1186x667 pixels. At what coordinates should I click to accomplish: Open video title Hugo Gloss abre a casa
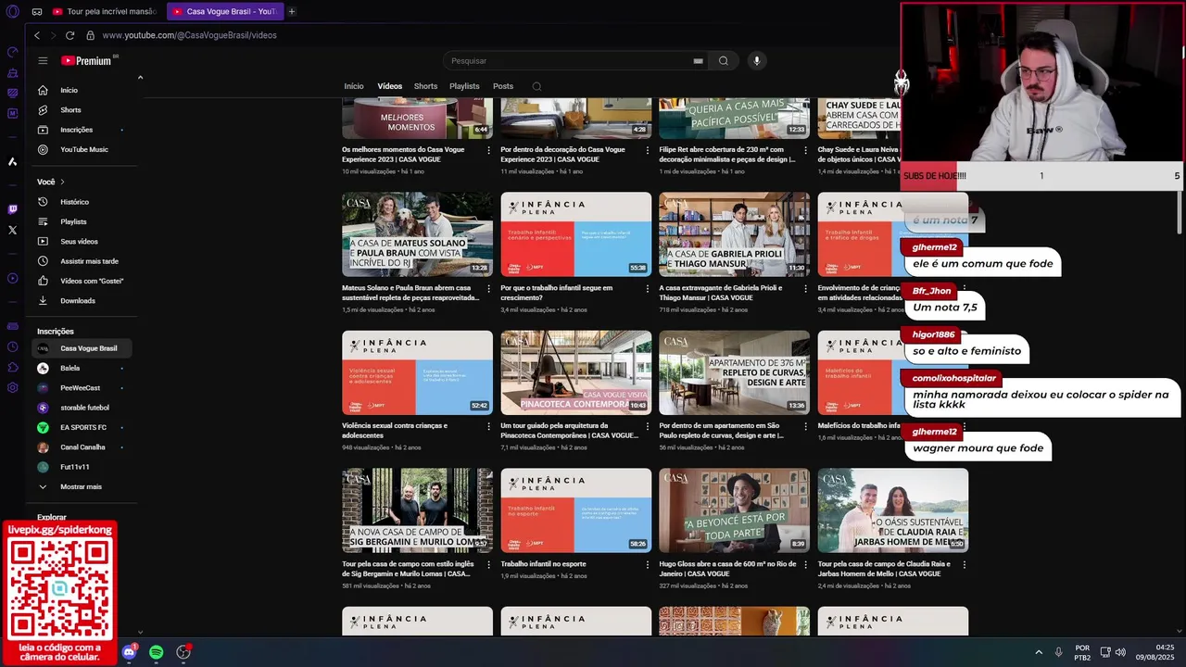(x=727, y=569)
